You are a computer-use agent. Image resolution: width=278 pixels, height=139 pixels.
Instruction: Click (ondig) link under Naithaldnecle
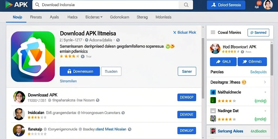[260, 101]
